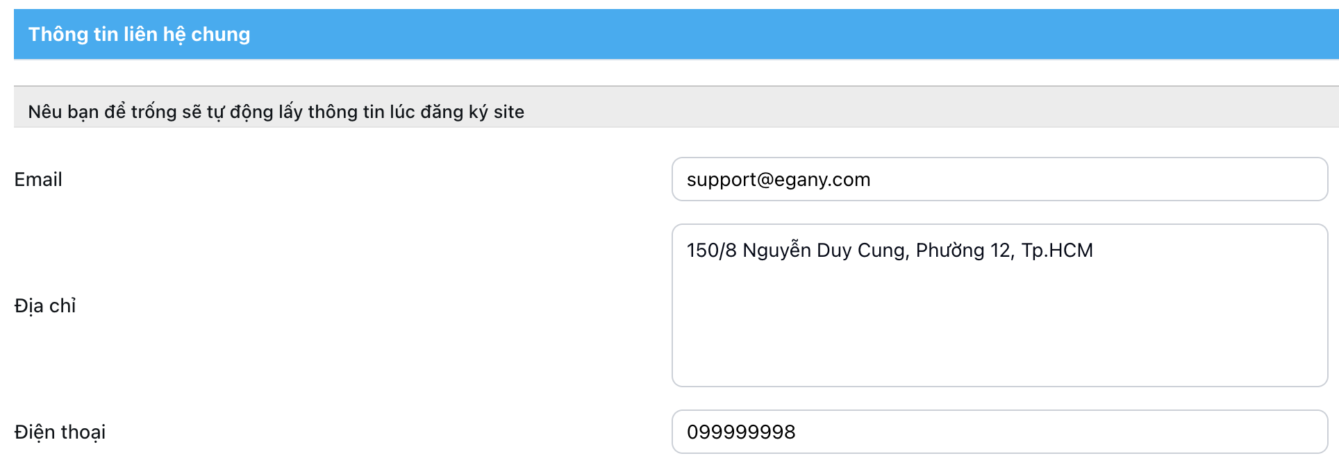Place cursor in 099999998 phone number
The image size is (1339, 465).
pos(740,432)
